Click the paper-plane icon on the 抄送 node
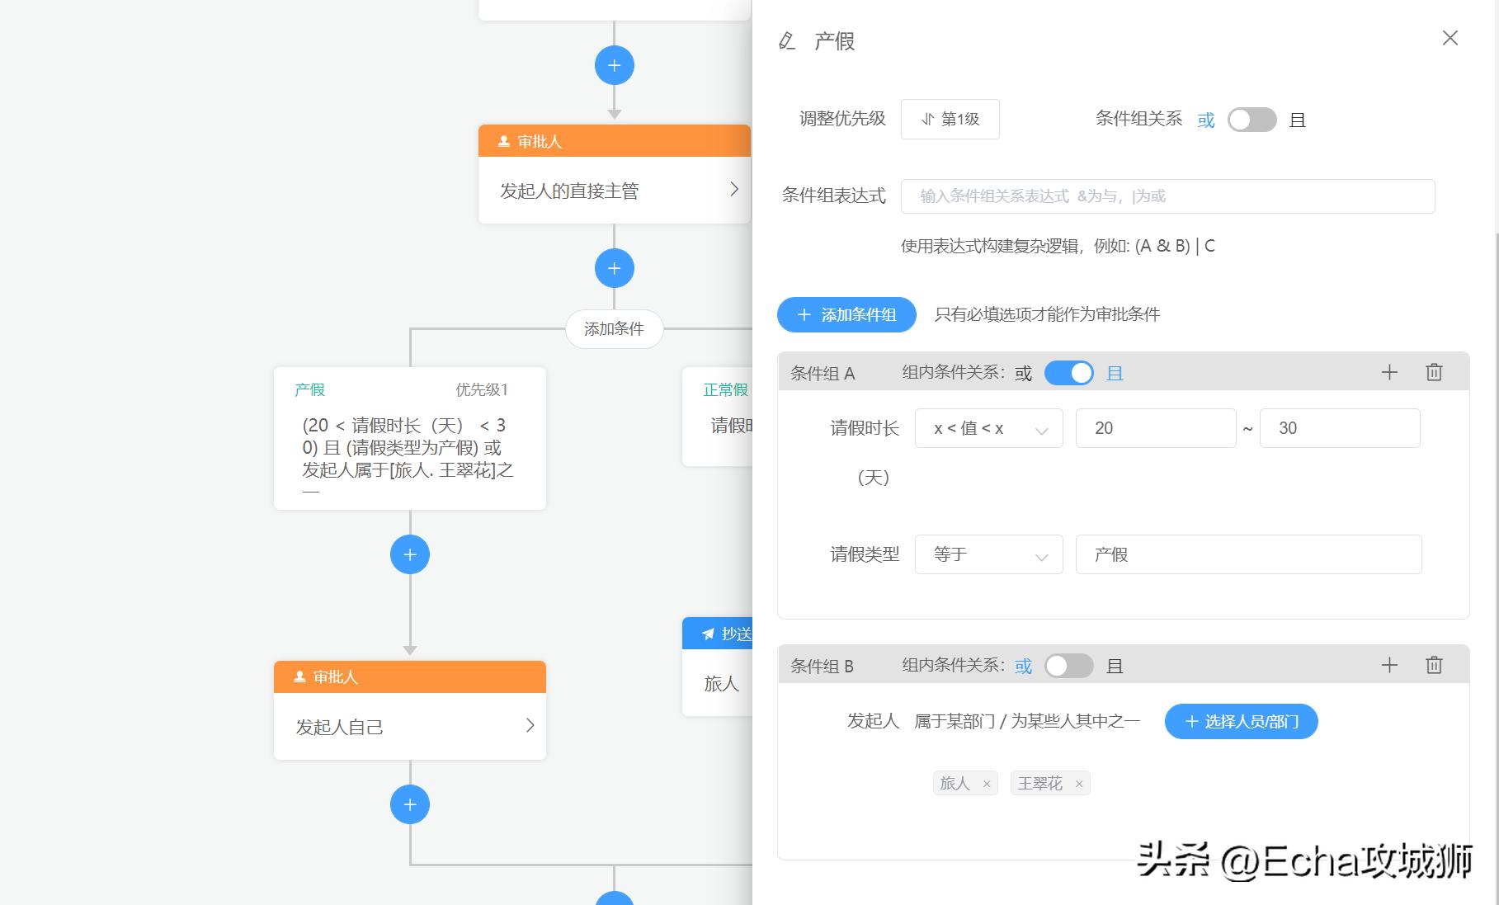The width and height of the screenshot is (1499, 905). point(708,634)
